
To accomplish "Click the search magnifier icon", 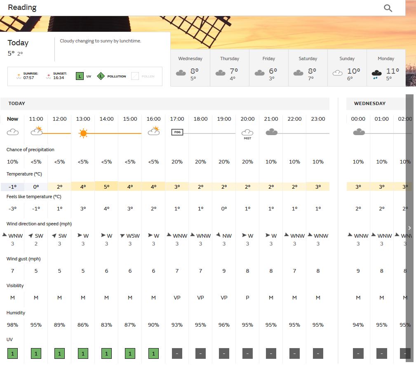I will point(388,8).
